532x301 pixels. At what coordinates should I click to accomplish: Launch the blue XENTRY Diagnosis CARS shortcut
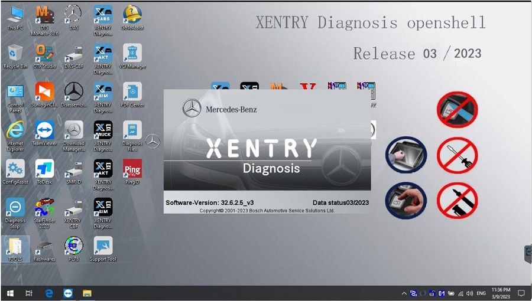(103, 20)
